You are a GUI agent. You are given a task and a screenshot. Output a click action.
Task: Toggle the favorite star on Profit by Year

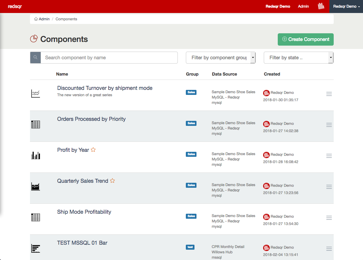pyautogui.click(x=93, y=150)
